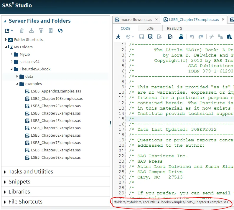Collapse the My Folders node
234x210 pixels.
(6, 47)
